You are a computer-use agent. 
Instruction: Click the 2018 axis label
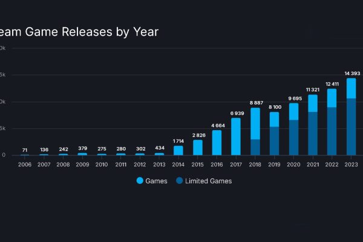[x=255, y=165]
